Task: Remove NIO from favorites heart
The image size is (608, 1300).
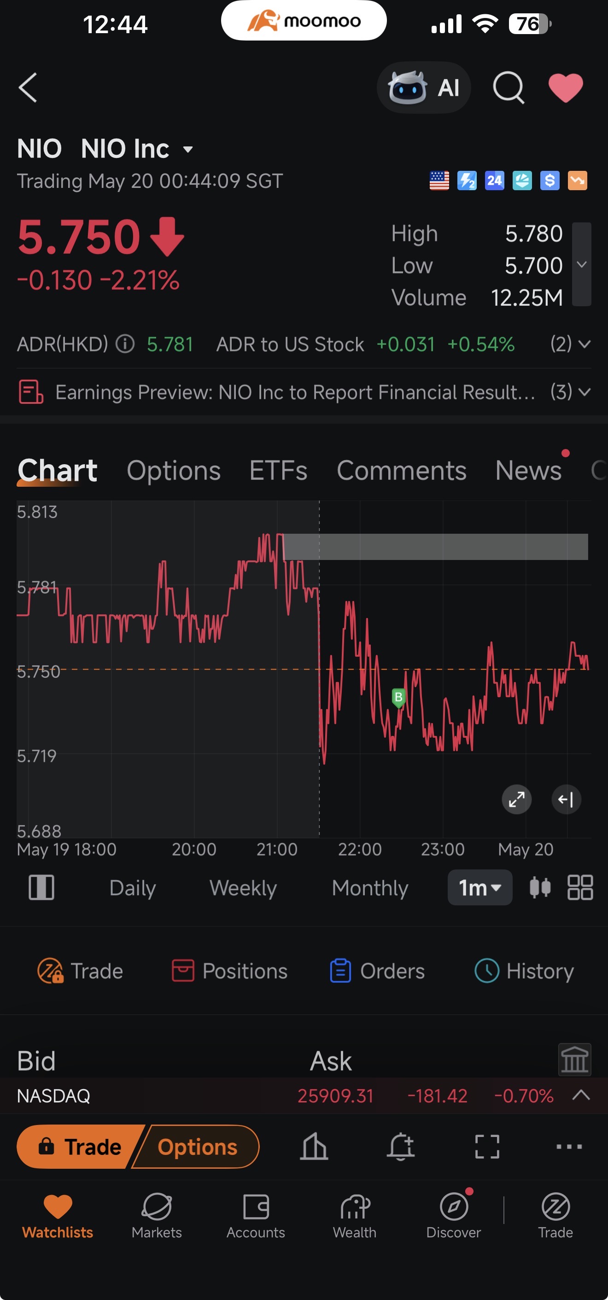Action: point(566,88)
